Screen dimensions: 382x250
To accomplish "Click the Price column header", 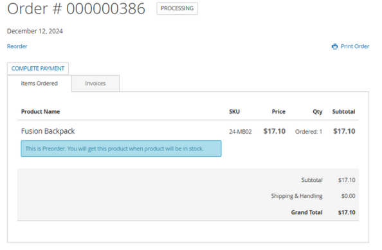I will pyautogui.click(x=278, y=112).
